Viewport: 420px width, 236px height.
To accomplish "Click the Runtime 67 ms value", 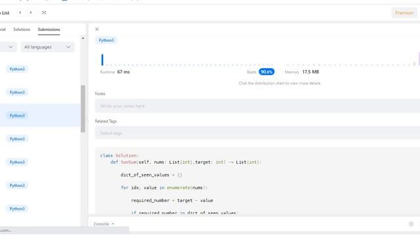I will [123, 71].
